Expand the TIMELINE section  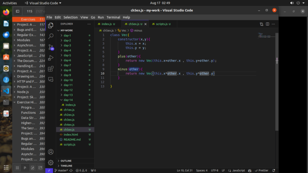click(x=75, y=166)
